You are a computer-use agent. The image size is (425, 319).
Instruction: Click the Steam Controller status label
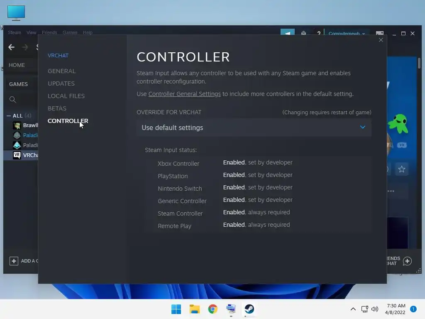tap(180, 213)
